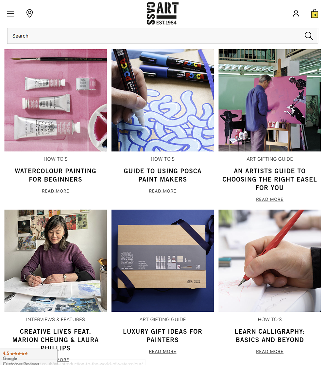Viewport: 327px width, 365px height.
Task: Open the Google Customer Reviews rating badge
Action: tap(28, 357)
